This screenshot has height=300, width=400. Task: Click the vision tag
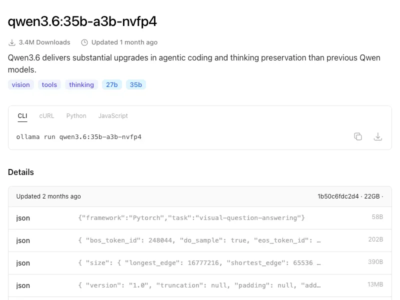(20, 84)
